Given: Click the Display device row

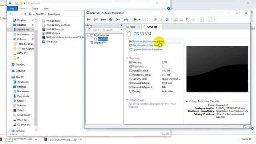Looking at the screenshot, I should [155, 92].
